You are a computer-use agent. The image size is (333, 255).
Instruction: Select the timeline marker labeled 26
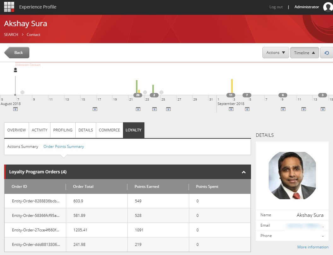137,95
